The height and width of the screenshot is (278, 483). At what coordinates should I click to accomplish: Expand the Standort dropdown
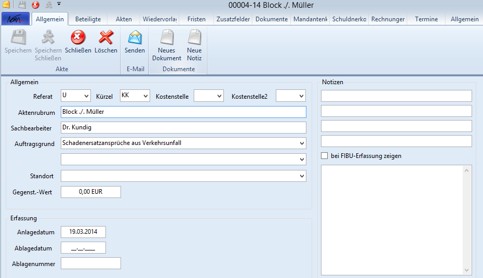pos(302,177)
